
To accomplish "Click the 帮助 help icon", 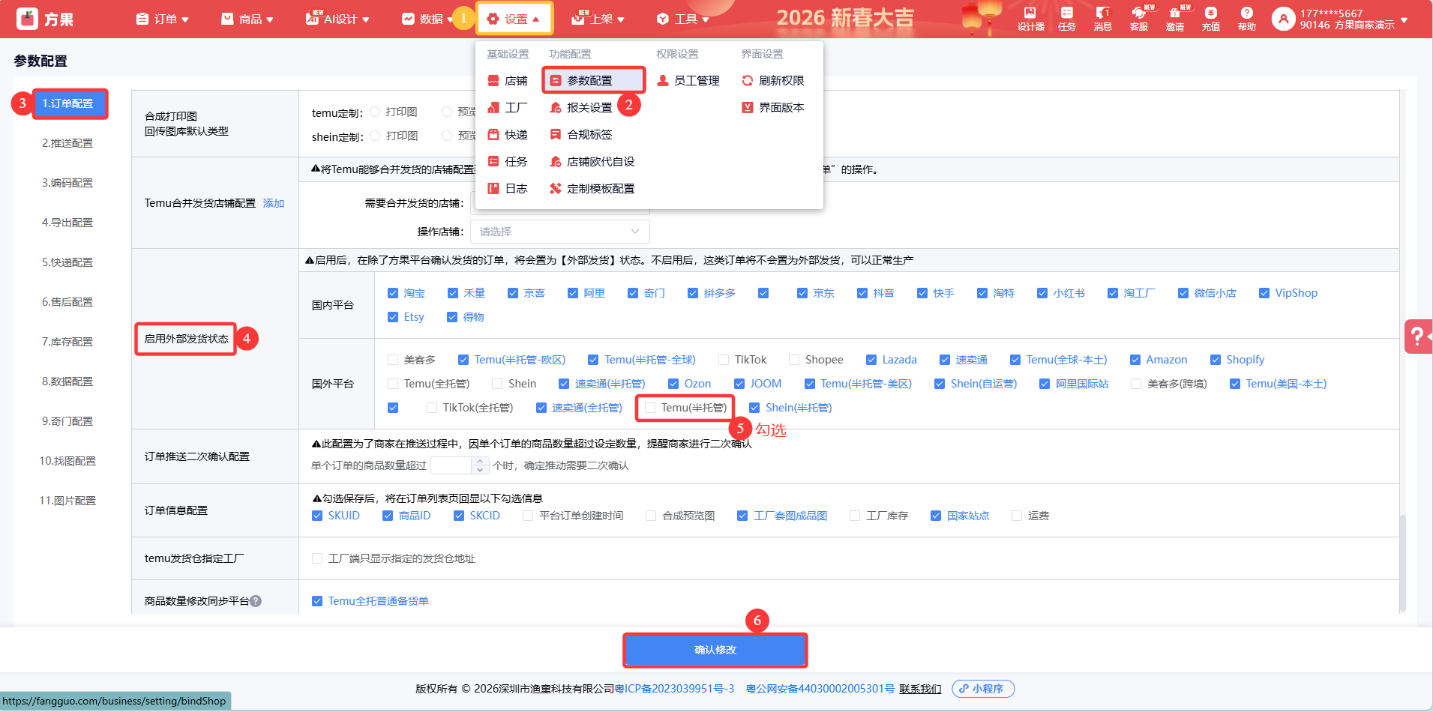I will 1246,19.
